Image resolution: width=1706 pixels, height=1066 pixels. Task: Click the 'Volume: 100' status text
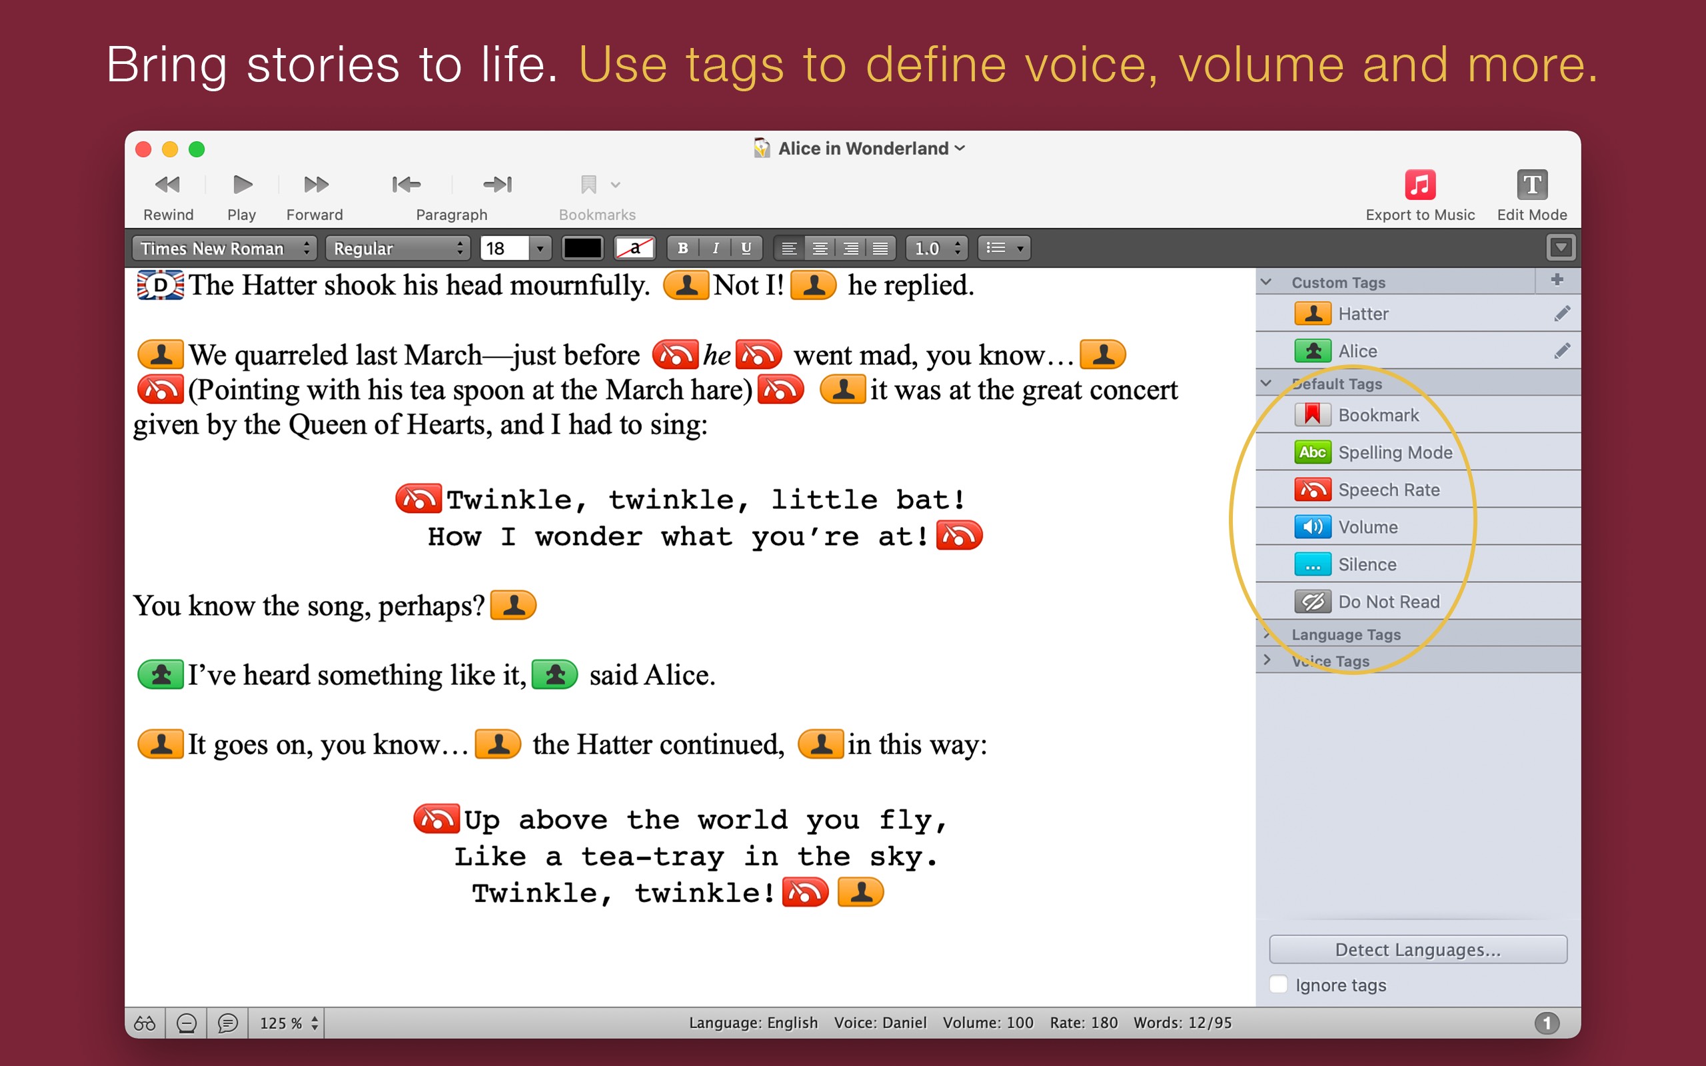(x=988, y=1023)
